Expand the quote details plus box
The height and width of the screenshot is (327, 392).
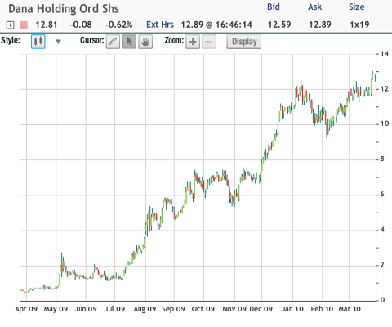click(10, 25)
